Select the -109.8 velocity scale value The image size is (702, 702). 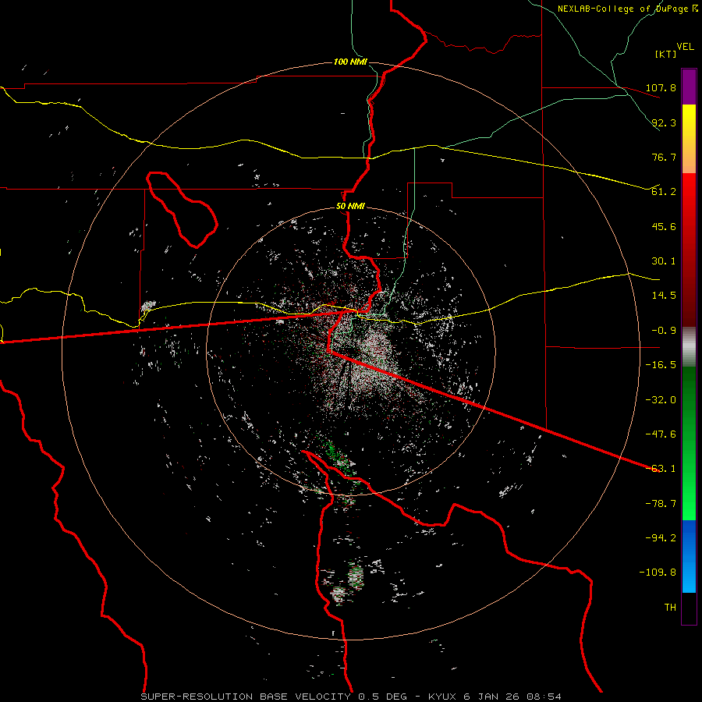(x=658, y=573)
